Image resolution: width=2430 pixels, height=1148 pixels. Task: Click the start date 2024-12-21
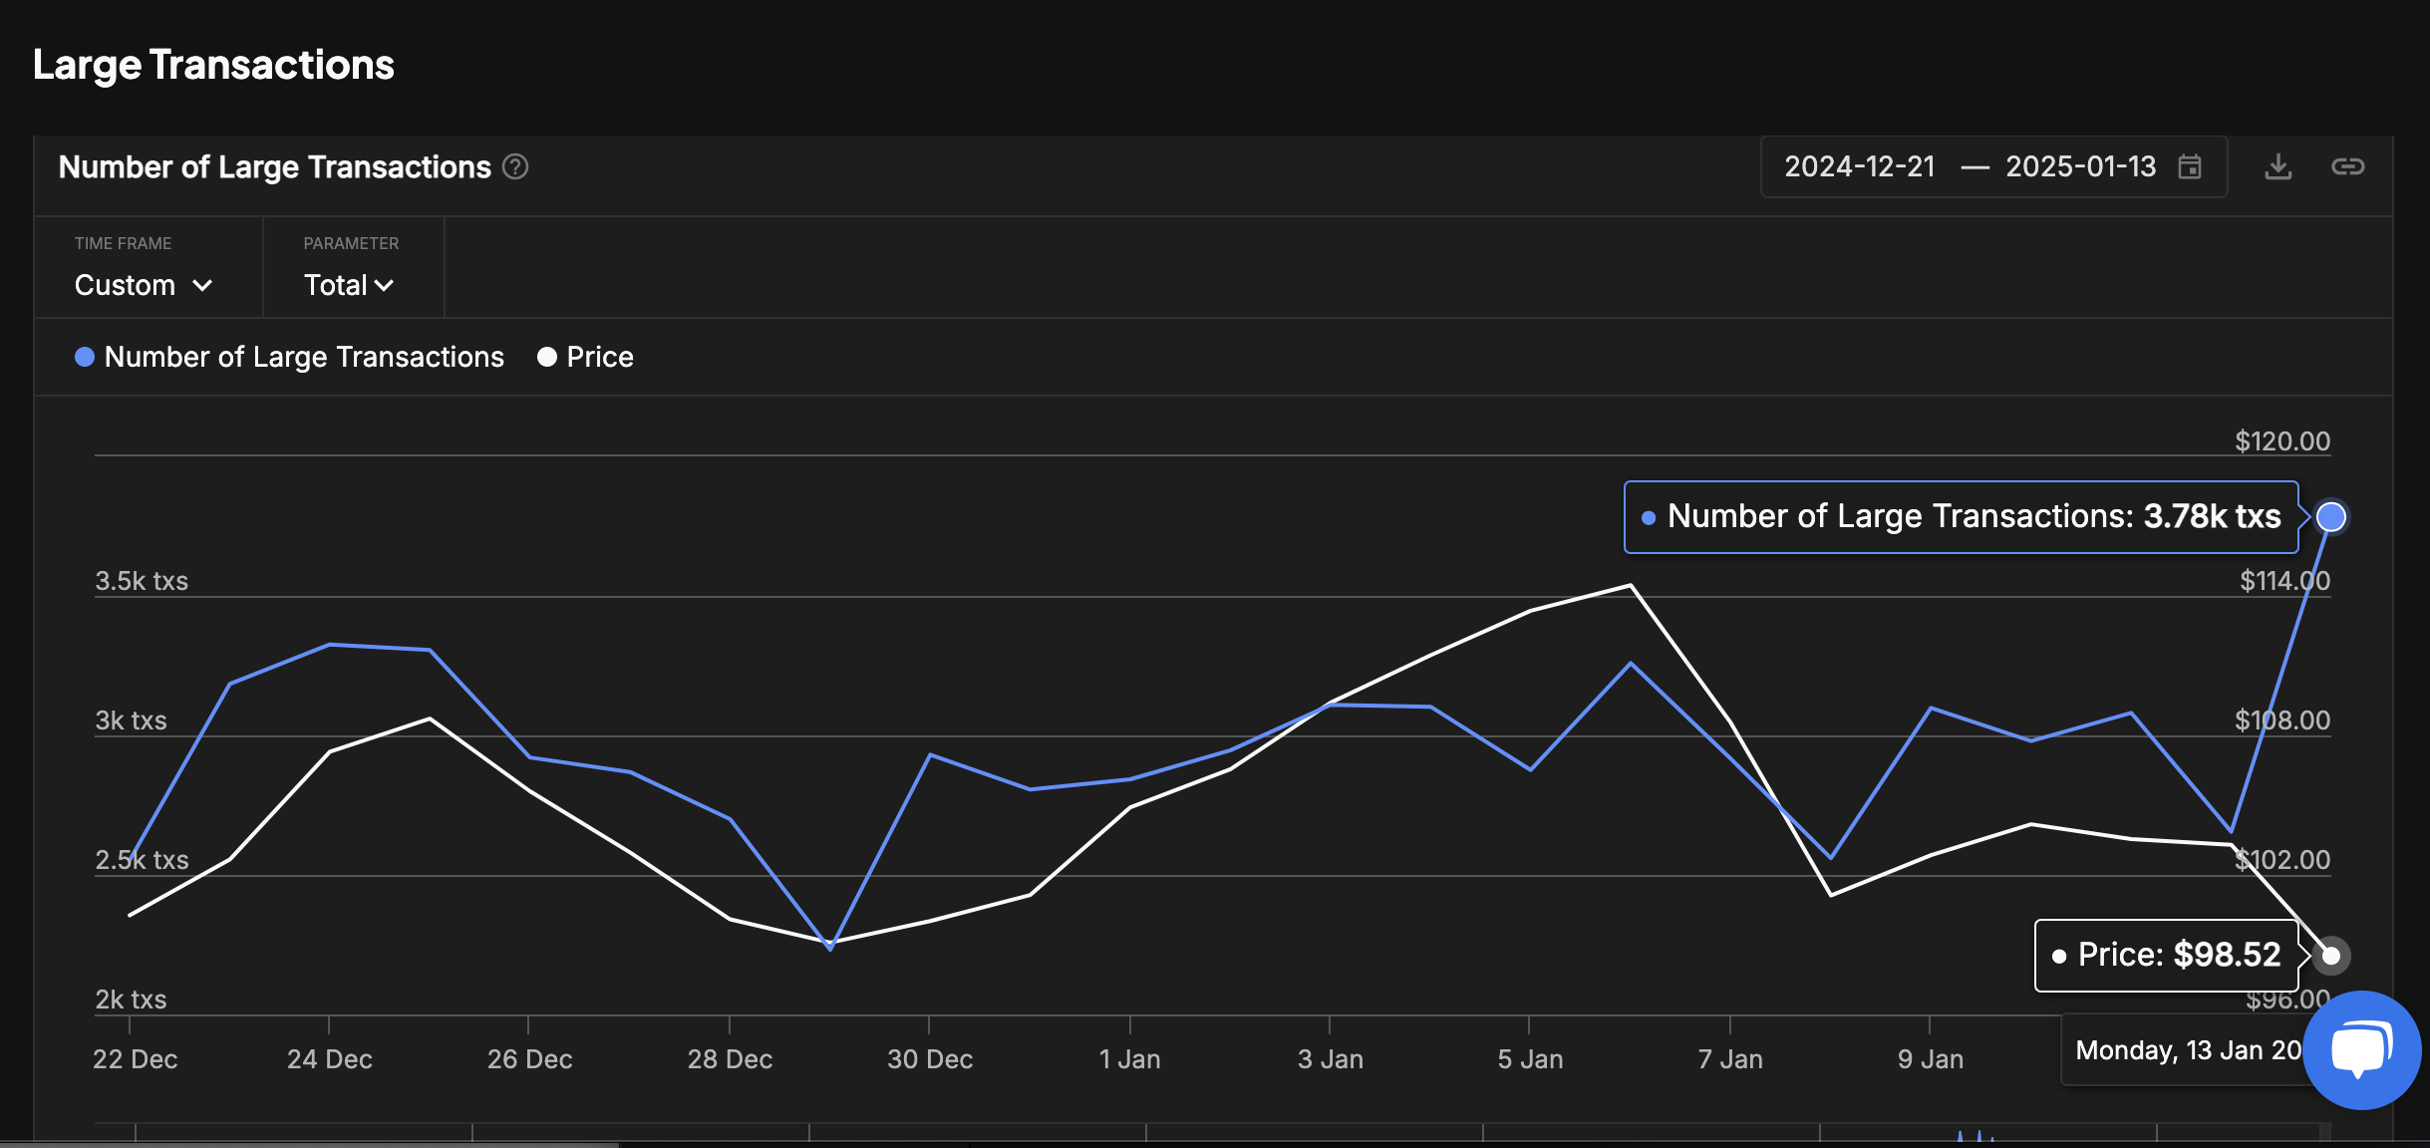click(1859, 166)
